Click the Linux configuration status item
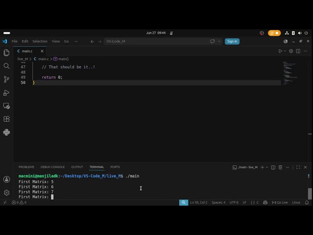 point(296,202)
